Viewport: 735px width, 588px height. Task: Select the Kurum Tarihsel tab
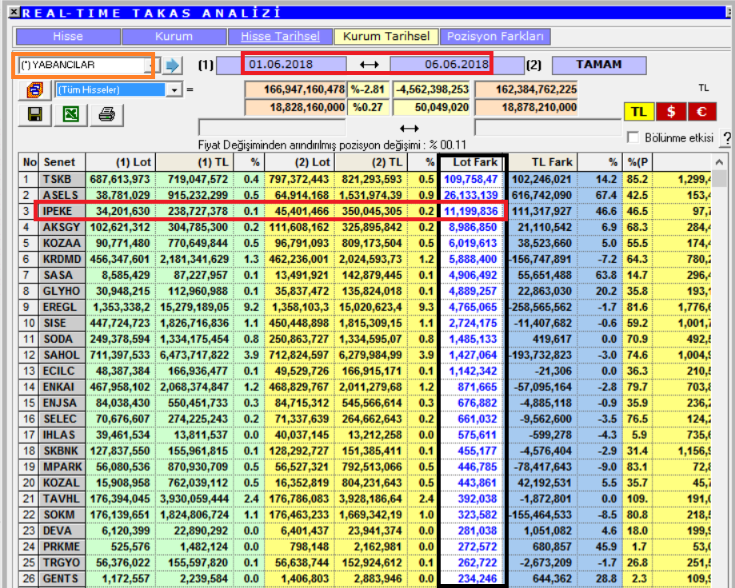pyautogui.click(x=386, y=37)
